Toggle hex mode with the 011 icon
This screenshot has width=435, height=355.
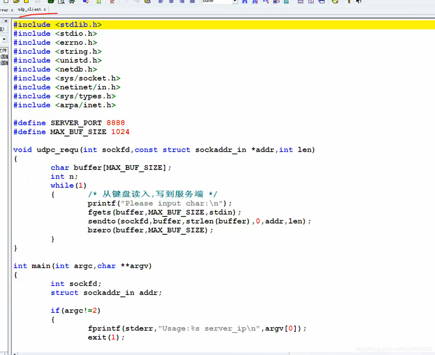(99, 2)
